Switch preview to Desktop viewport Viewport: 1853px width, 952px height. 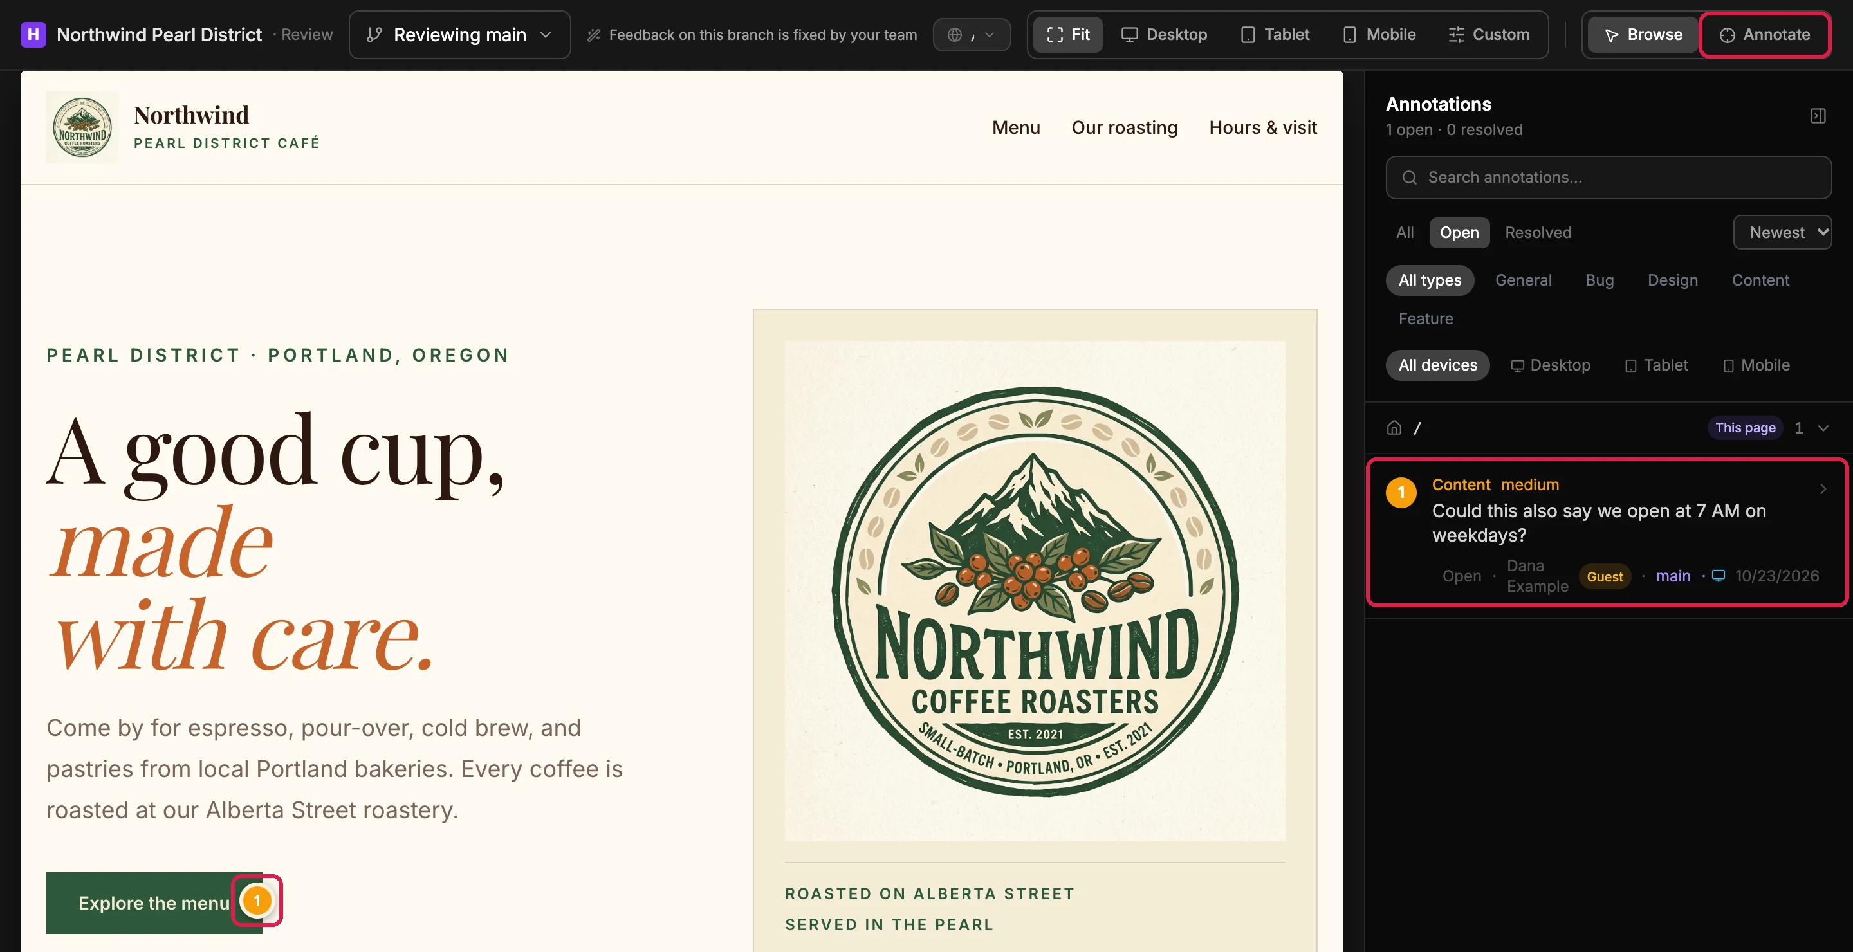coord(1164,35)
